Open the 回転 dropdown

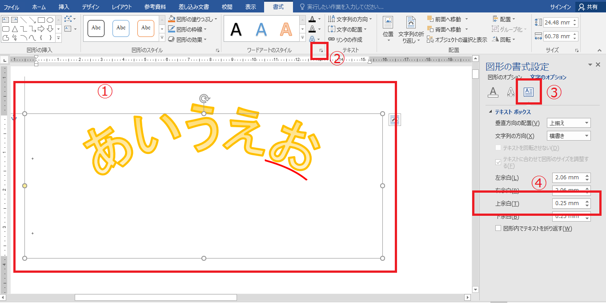504,40
